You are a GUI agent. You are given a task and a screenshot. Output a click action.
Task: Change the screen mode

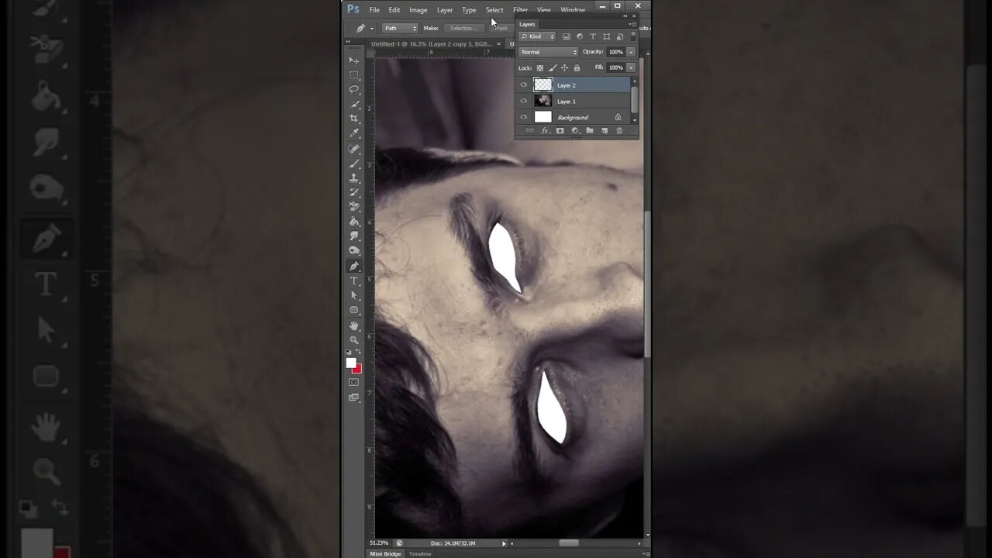[354, 398]
